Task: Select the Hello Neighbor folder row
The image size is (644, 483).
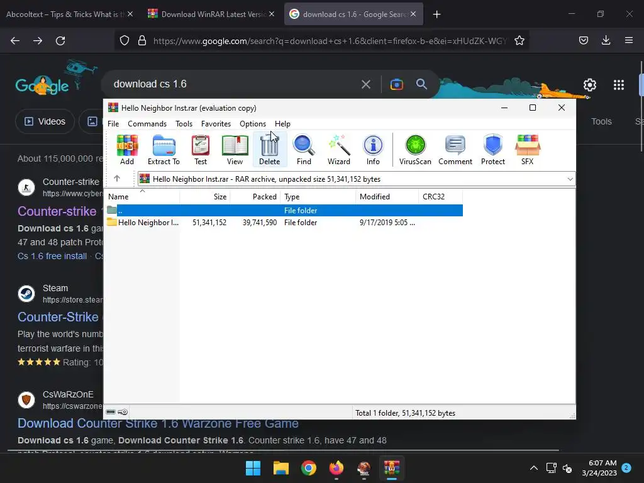Action: click(284, 222)
